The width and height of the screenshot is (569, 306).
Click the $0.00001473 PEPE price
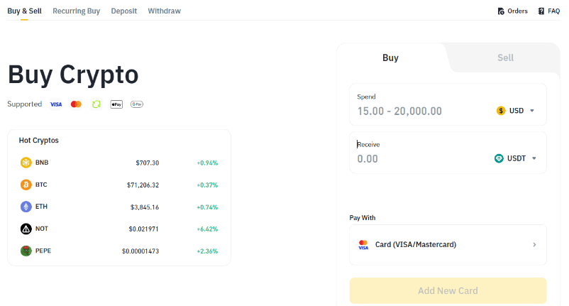(x=140, y=251)
